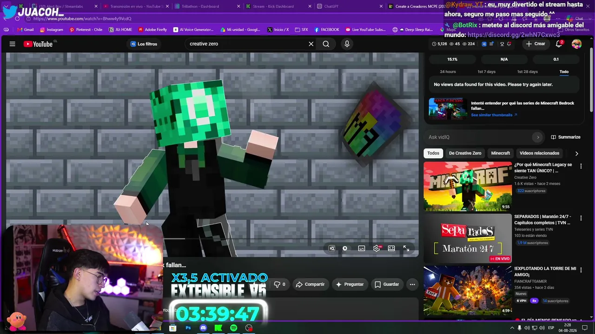The height and width of the screenshot is (334, 595).
Task: Open the Los filtros vidIQ button
Action: click(x=144, y=44)
